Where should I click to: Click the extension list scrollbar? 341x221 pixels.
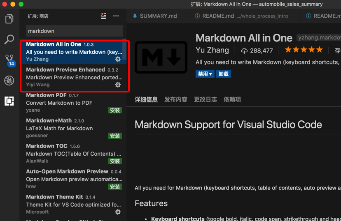point(124,49)
